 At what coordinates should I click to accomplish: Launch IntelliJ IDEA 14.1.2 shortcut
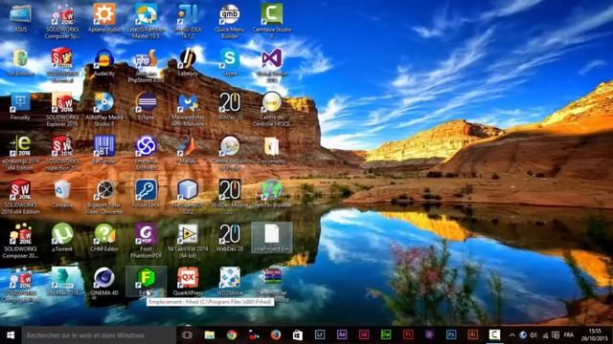[x=188, y=21]
